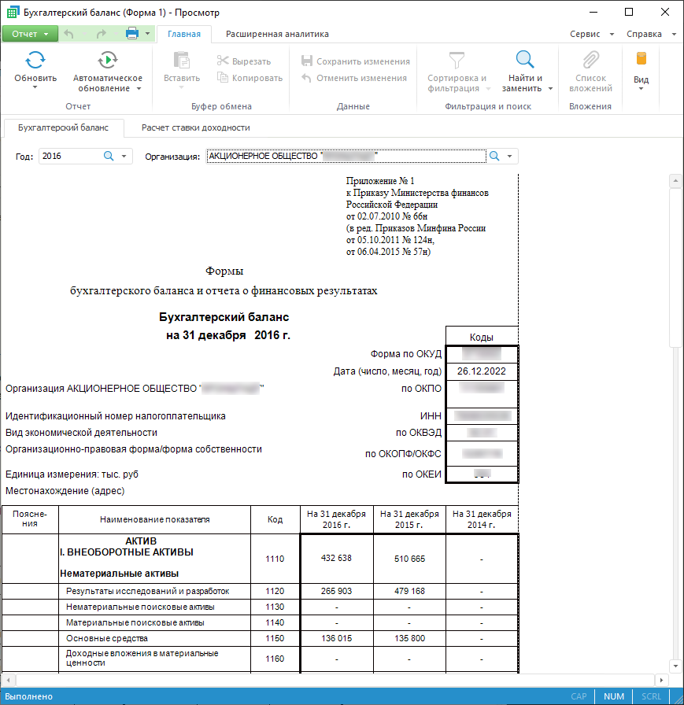Click the Список вложений button label
The image size is (684, 705).
(x=590, y=83)
